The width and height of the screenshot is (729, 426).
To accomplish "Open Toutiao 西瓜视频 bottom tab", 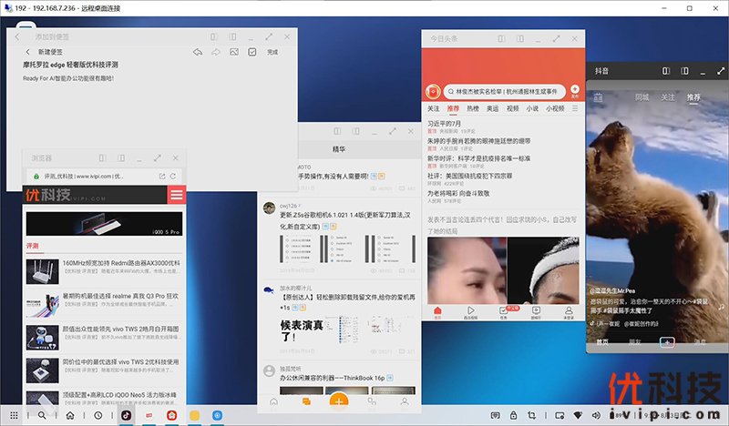I will pos(470,312).
